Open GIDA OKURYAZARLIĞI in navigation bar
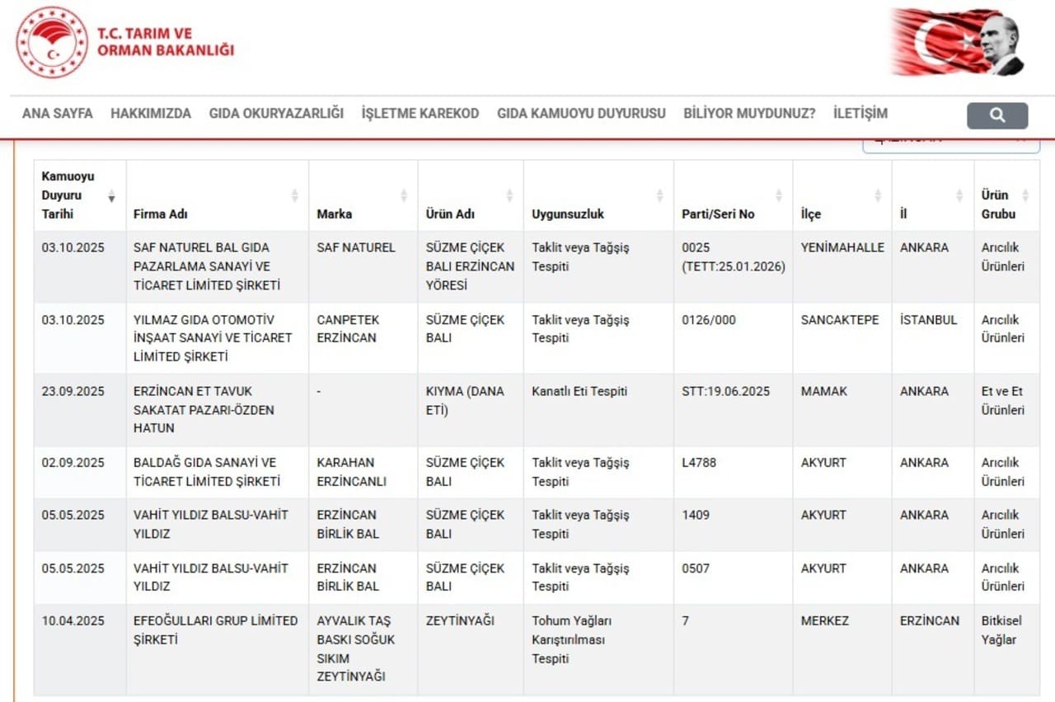This screenshot has width=1055, height=702. click(276, 114)
